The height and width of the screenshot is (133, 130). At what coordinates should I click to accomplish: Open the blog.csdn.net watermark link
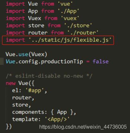coord(83,127)
